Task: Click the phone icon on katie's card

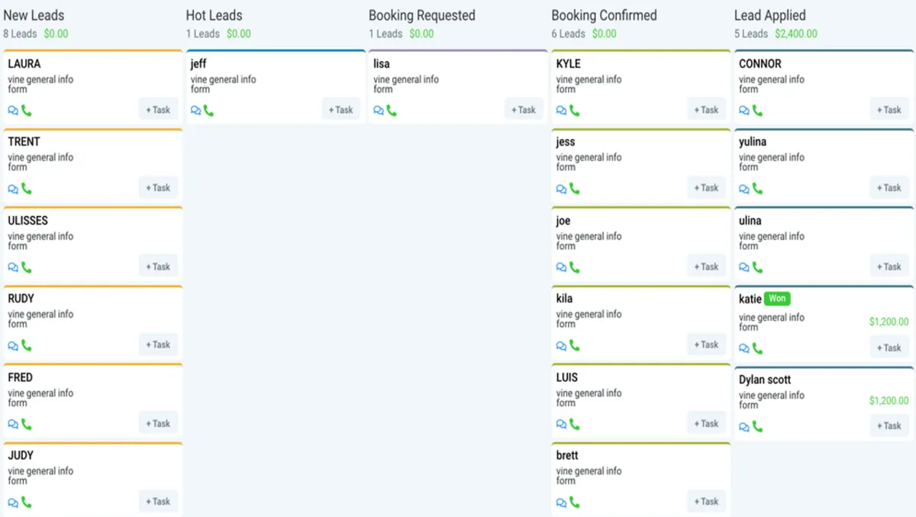Action: (757, 348)
